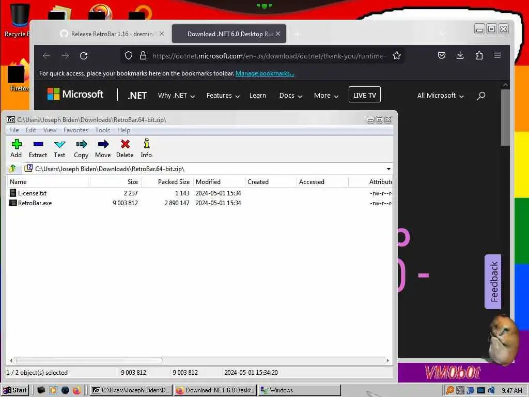
Task: Click the LIVE TV button
Action: coord(365,95)
